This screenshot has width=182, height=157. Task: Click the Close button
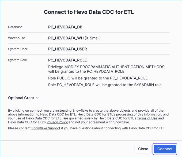coord(143,149)
